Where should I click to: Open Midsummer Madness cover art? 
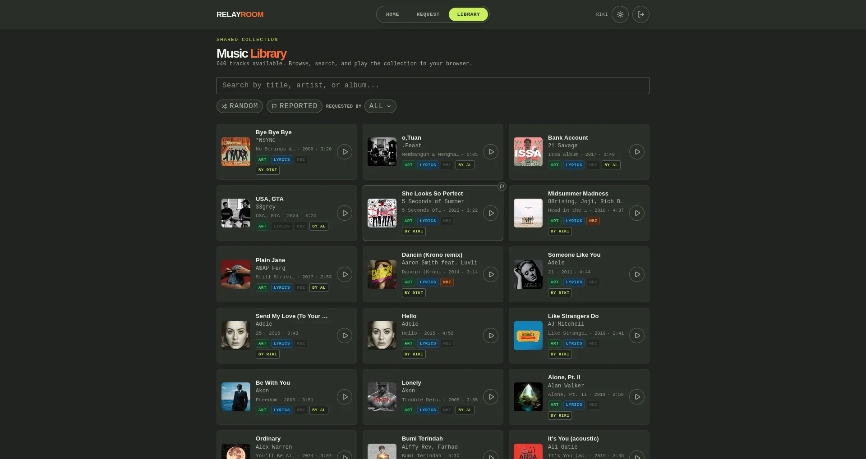click(x=528, y=213)
